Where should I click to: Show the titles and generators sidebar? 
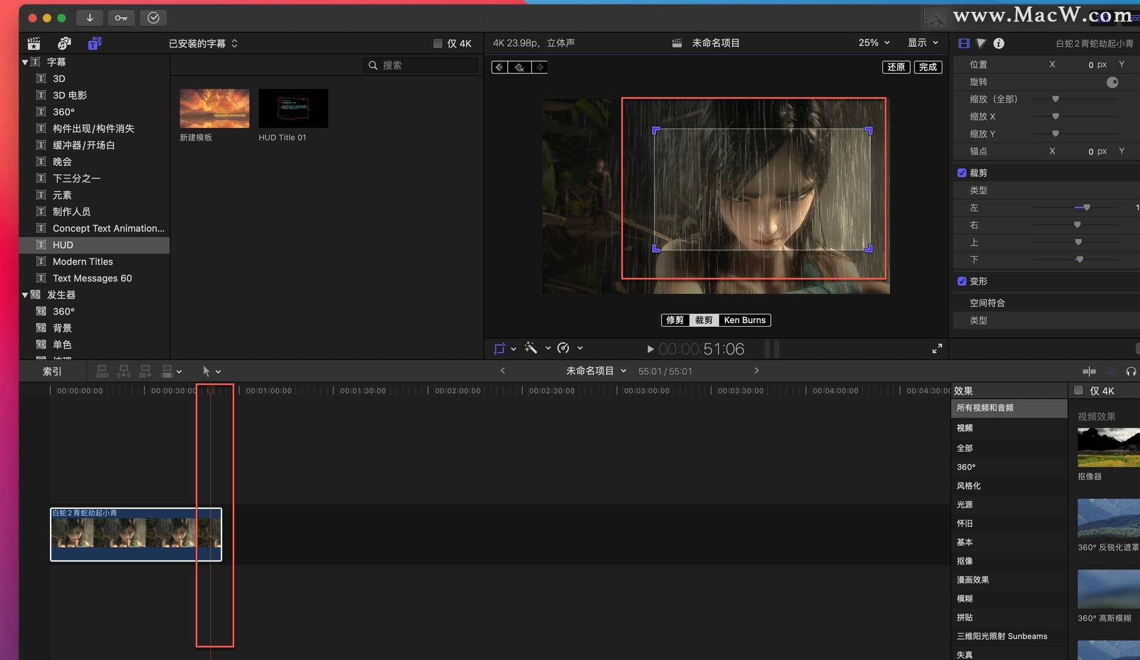[x=94, y=43]
